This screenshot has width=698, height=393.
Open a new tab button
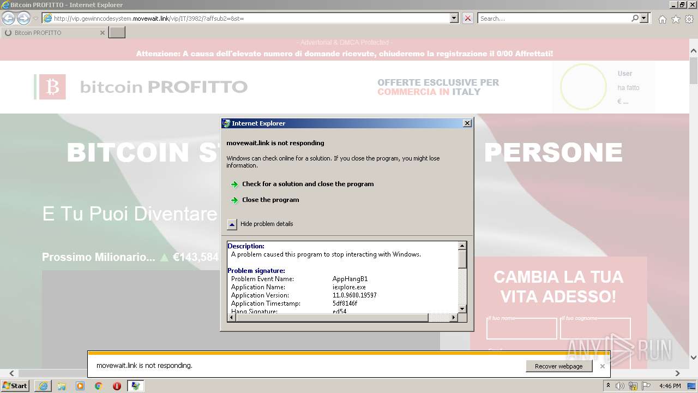[117, 33]
